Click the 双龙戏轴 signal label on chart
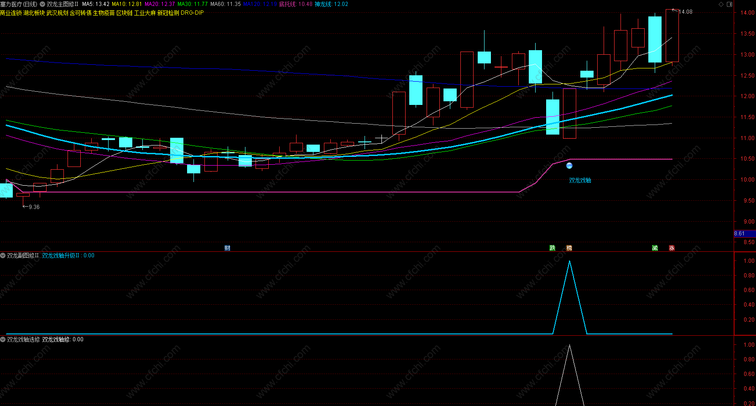This screenshot has height=406, width=756. 580,181
